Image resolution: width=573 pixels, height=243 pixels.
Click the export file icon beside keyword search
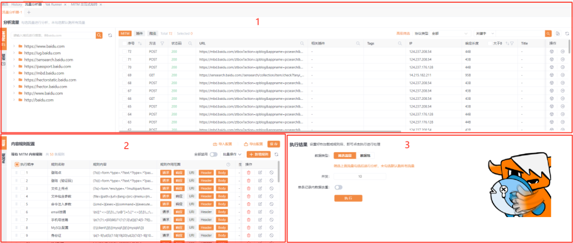pos(558,33)
